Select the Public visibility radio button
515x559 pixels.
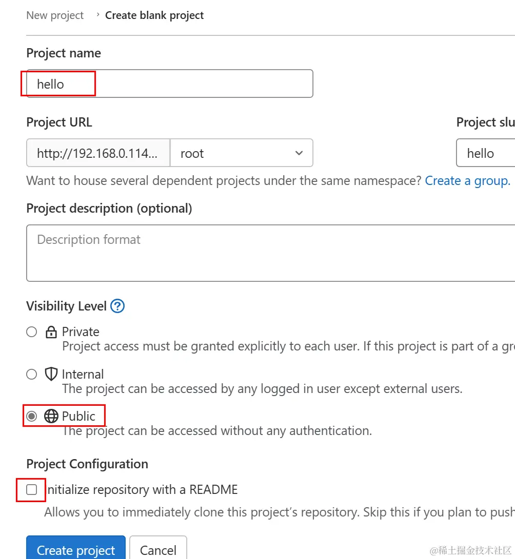click(x=32, y=416)
